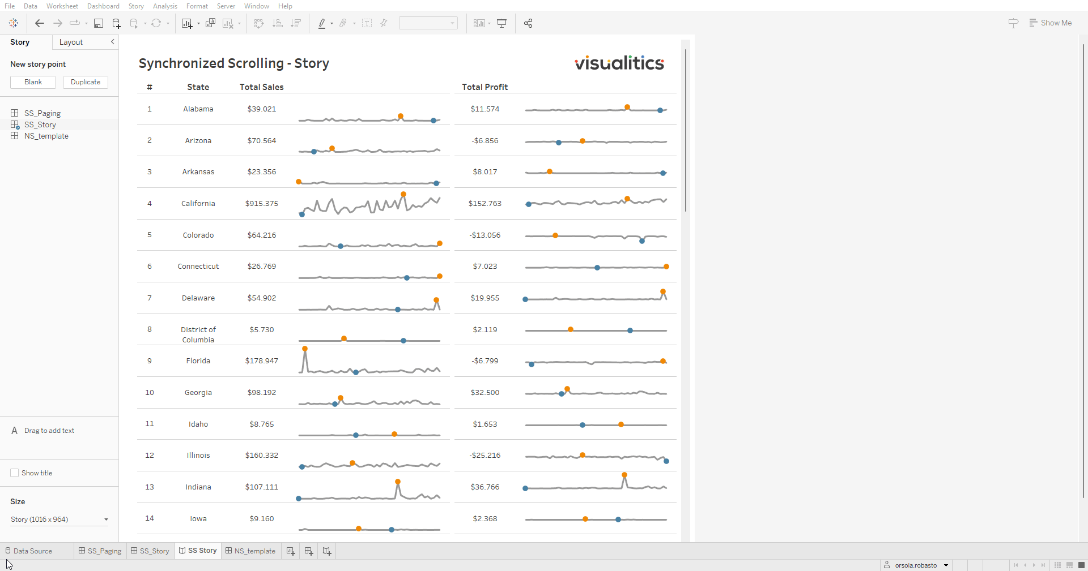This screenshot has width=1088, height=571.
Task: Click the Refresh run update icon
Action: pos(156,23)
